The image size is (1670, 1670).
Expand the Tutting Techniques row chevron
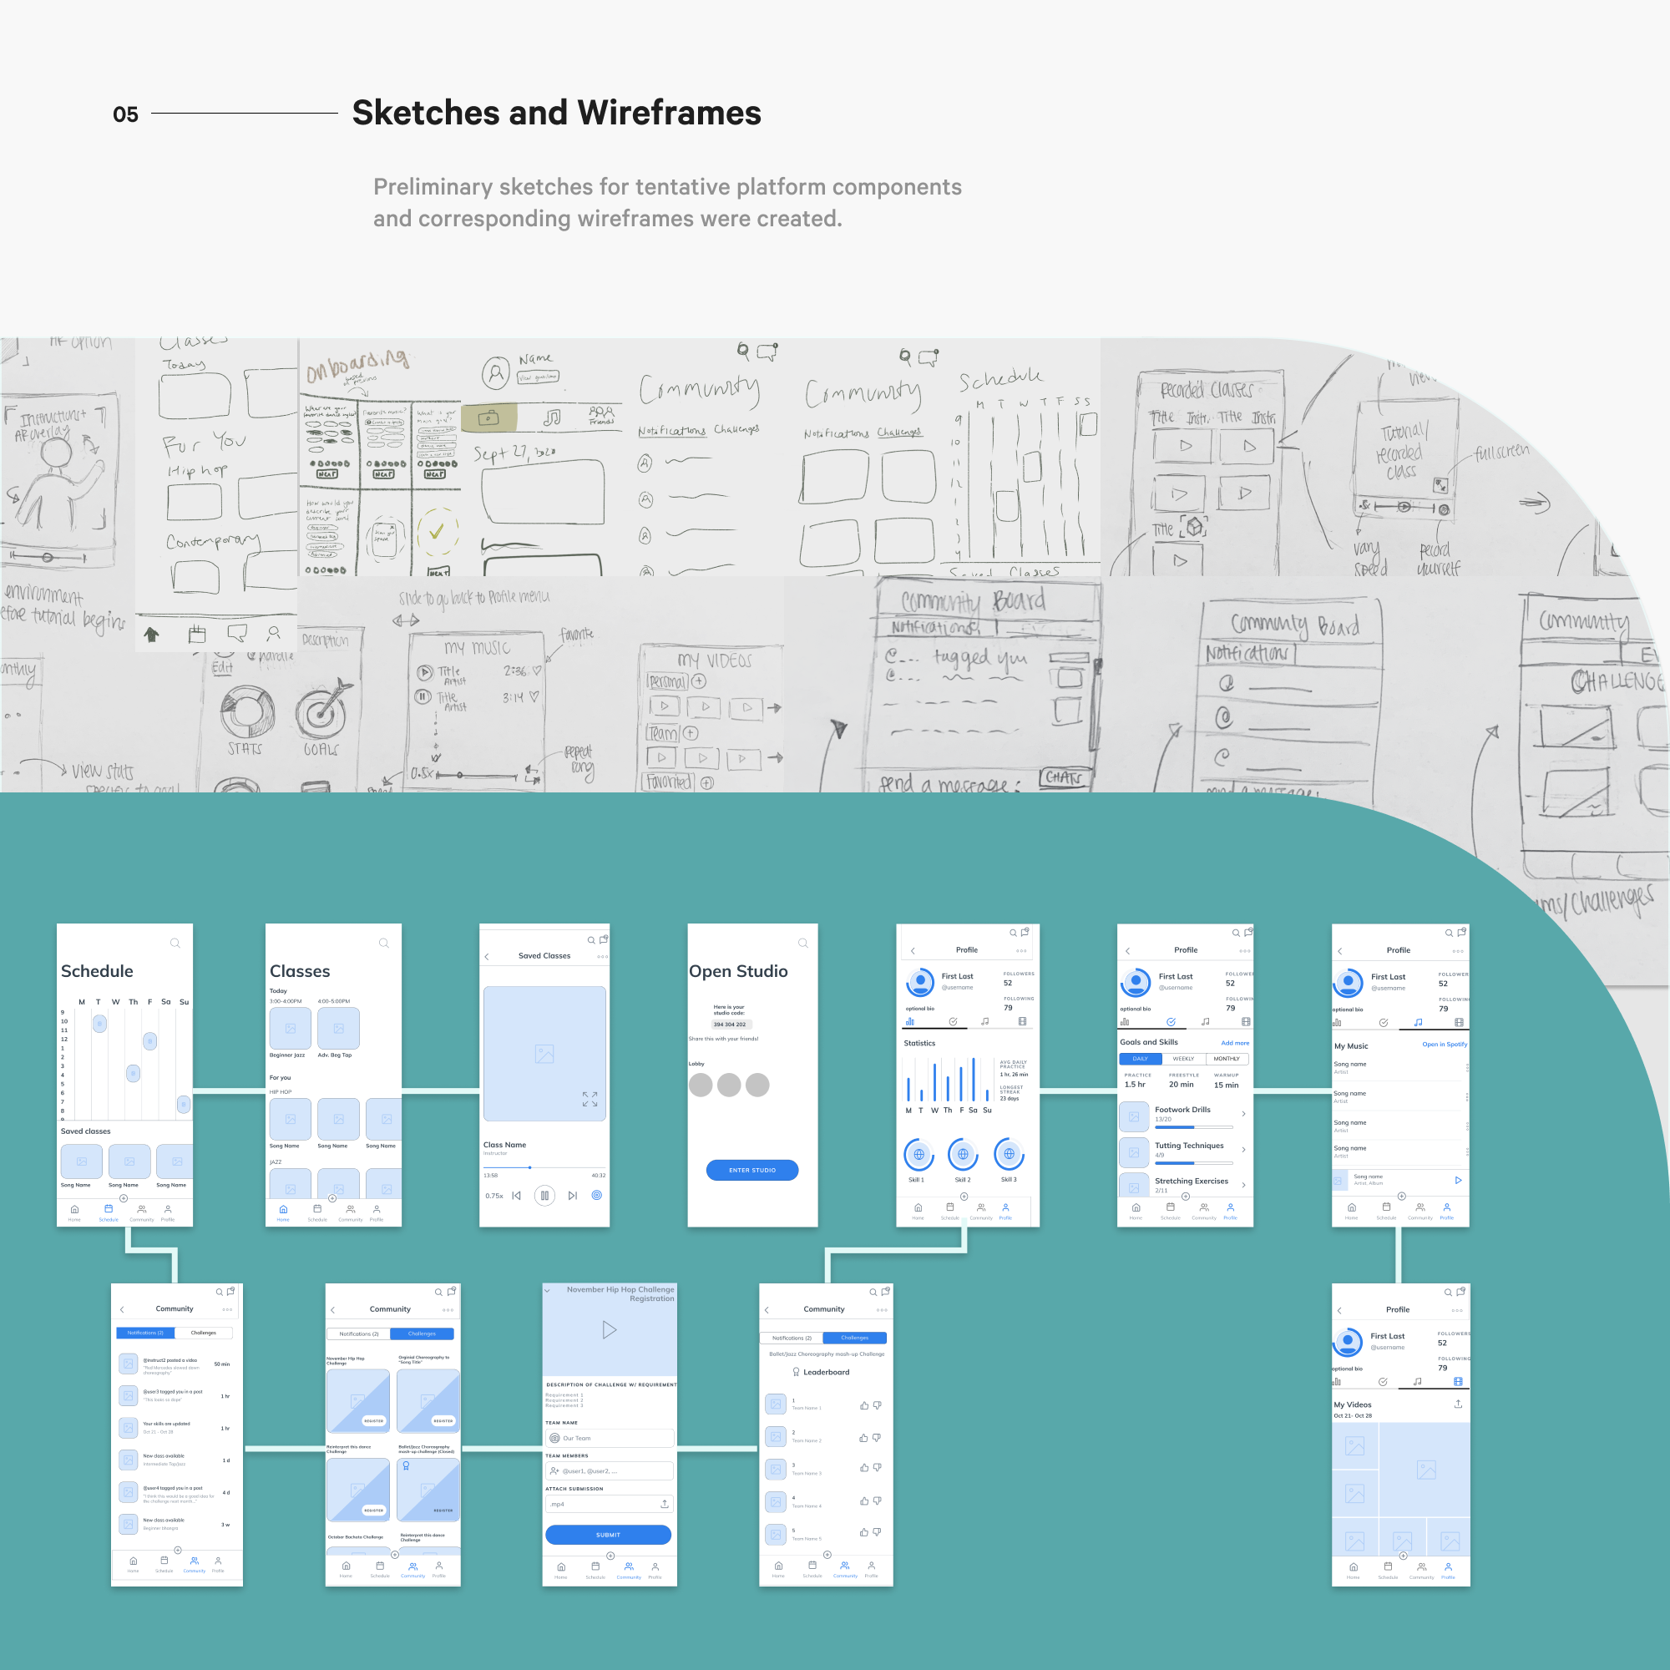coord(1243,1149)
